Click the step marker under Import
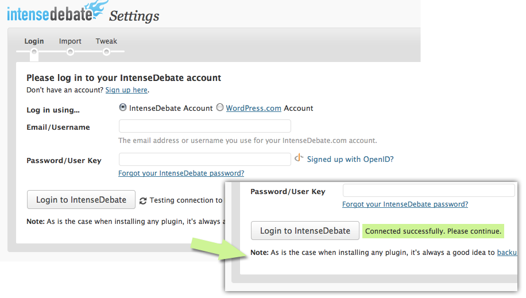Image resolution: width=526 pixels, height=298 pixels. [70, 52]
